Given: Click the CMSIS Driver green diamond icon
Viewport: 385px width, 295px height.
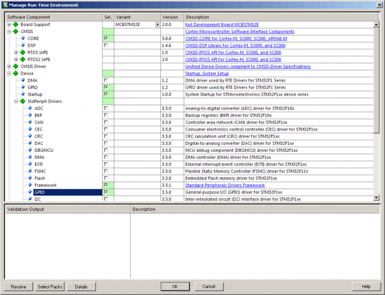Looking at the screenshot, I should (16, 67).
